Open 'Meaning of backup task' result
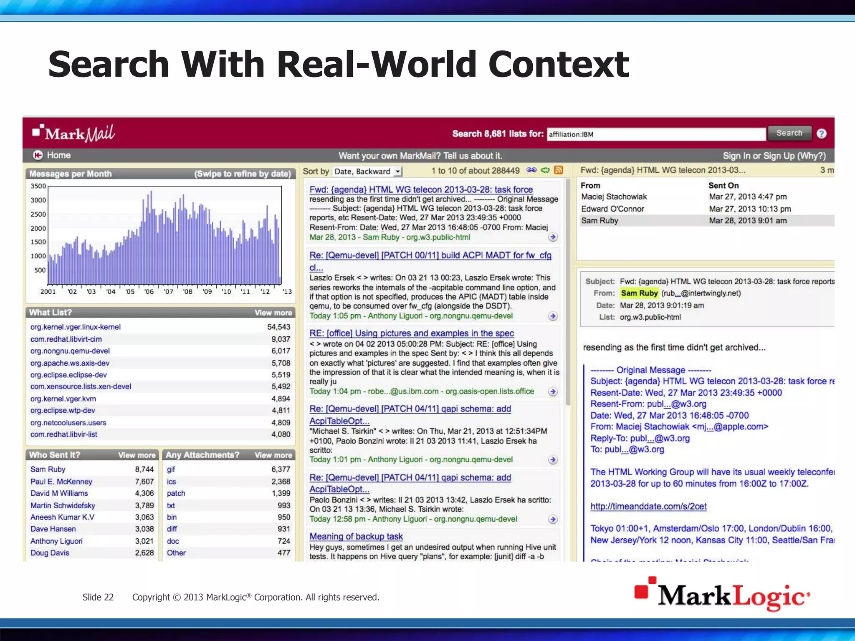The width and height of the screenshot is (855, 641). (356, 536)
